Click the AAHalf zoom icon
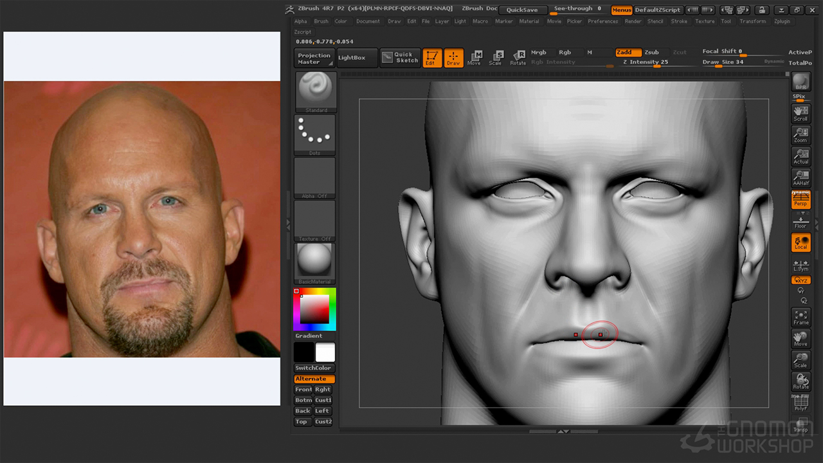Image resolution: width=823 pixels, height=463 pixels. click(800, 178)
